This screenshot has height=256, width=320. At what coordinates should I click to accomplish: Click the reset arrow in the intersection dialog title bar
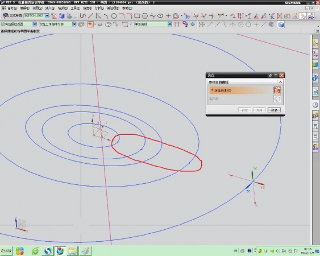pos(270,76)
